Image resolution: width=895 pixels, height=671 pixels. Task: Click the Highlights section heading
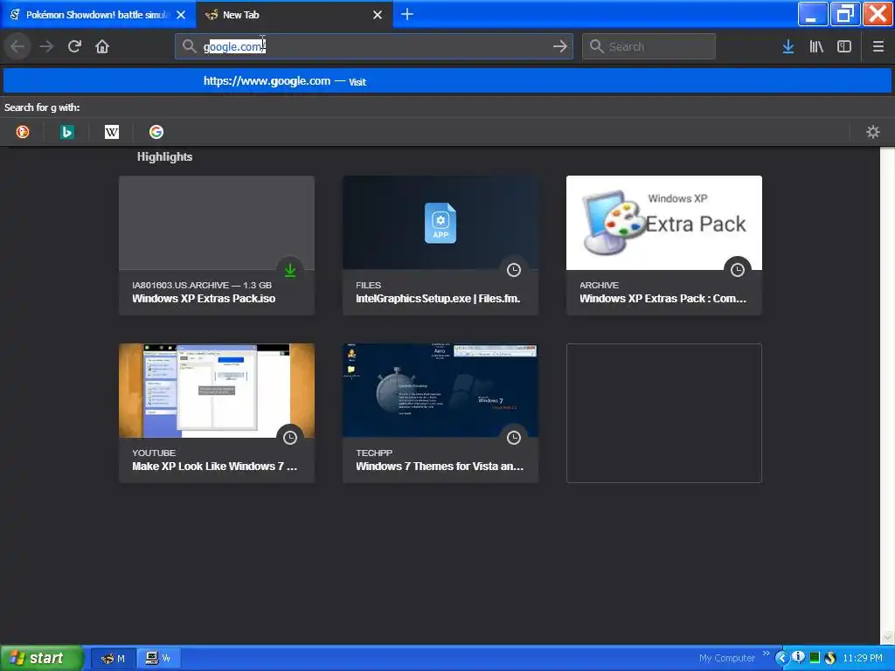pyautogui.click(x=164, y=157)
